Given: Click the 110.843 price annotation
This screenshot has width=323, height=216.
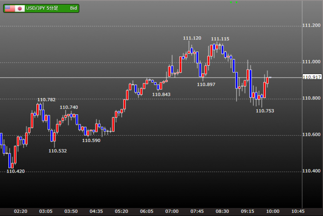Looking at the screenshot, I should (x=161, y=94).
